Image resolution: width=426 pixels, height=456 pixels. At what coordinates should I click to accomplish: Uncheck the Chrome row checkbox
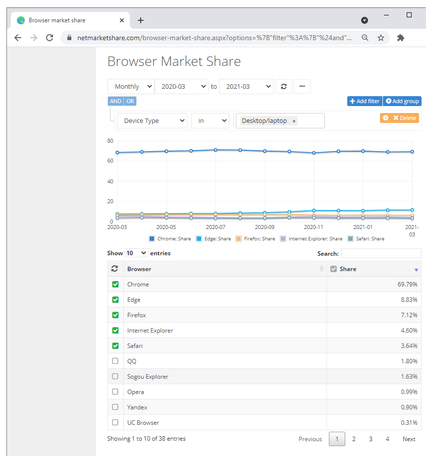(115, 284)
